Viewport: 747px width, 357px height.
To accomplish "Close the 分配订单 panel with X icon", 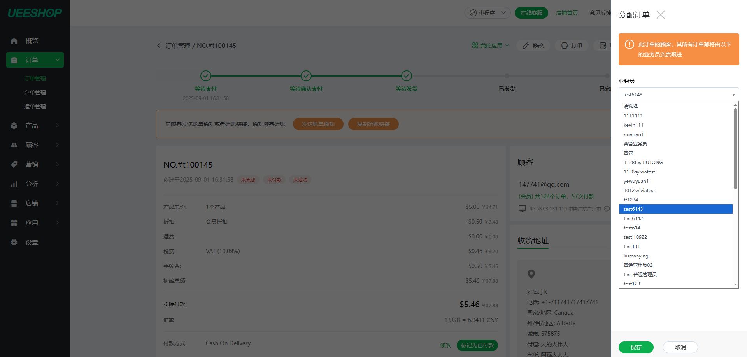I will point(660,15).
